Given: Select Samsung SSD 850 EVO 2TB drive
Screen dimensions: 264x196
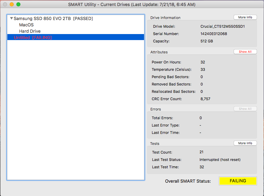Looking at the screenshot, I should pos(53,18).
